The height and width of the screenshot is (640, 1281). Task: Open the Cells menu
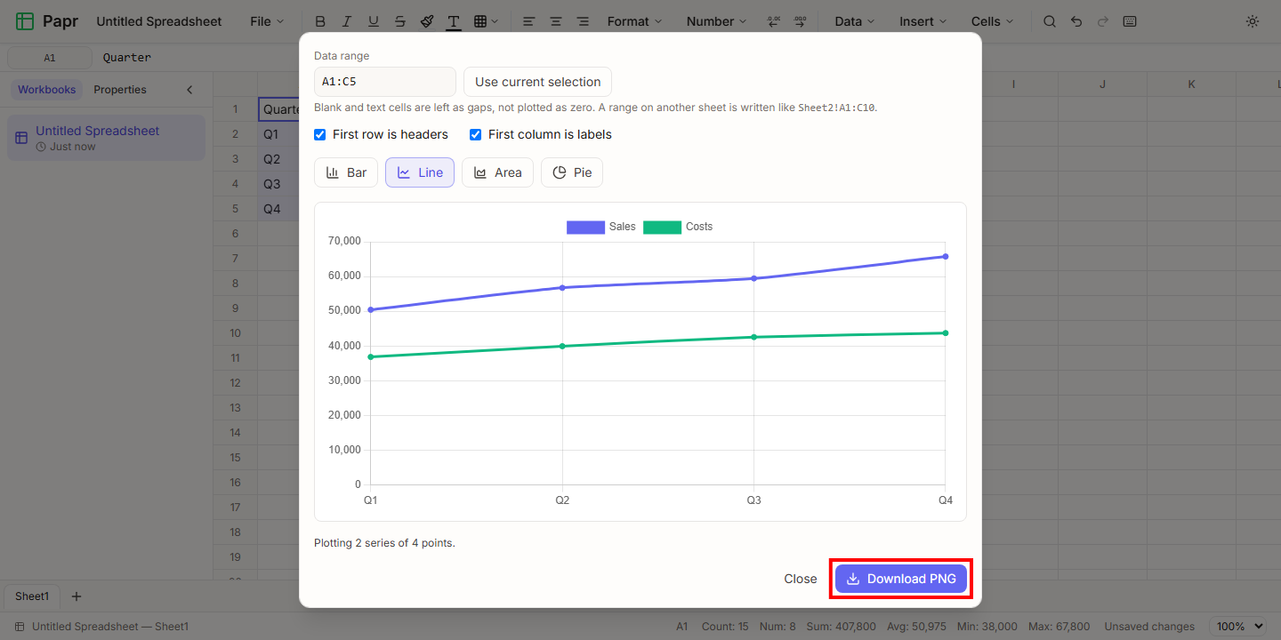[x=992, y=21]
